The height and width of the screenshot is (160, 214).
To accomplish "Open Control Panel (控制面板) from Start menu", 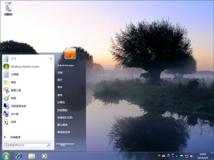I will [62, 110].
